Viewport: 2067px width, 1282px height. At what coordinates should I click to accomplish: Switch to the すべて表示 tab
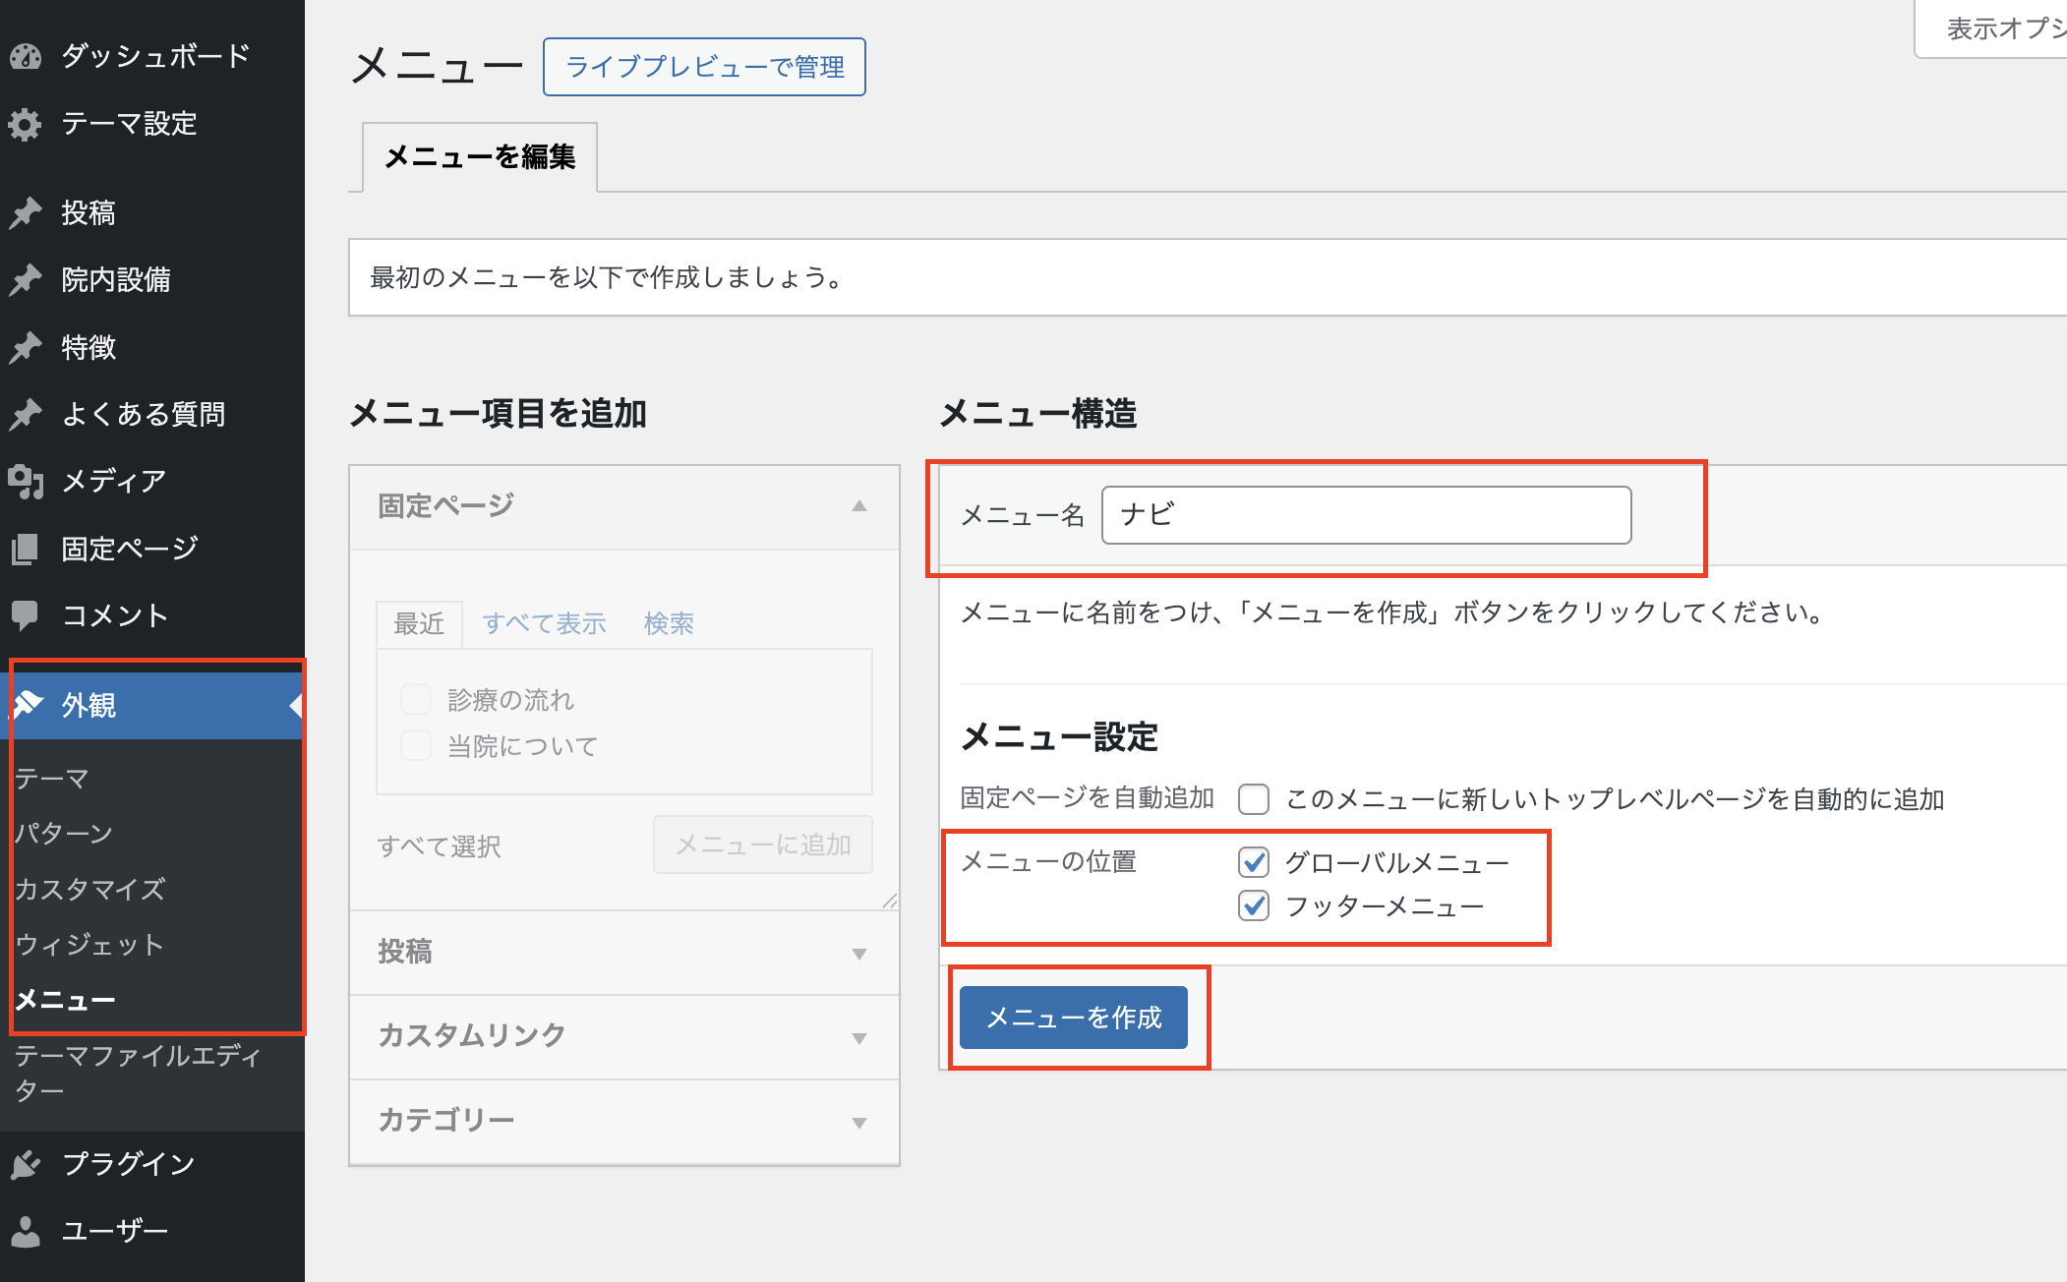click(x=544, y=623)
